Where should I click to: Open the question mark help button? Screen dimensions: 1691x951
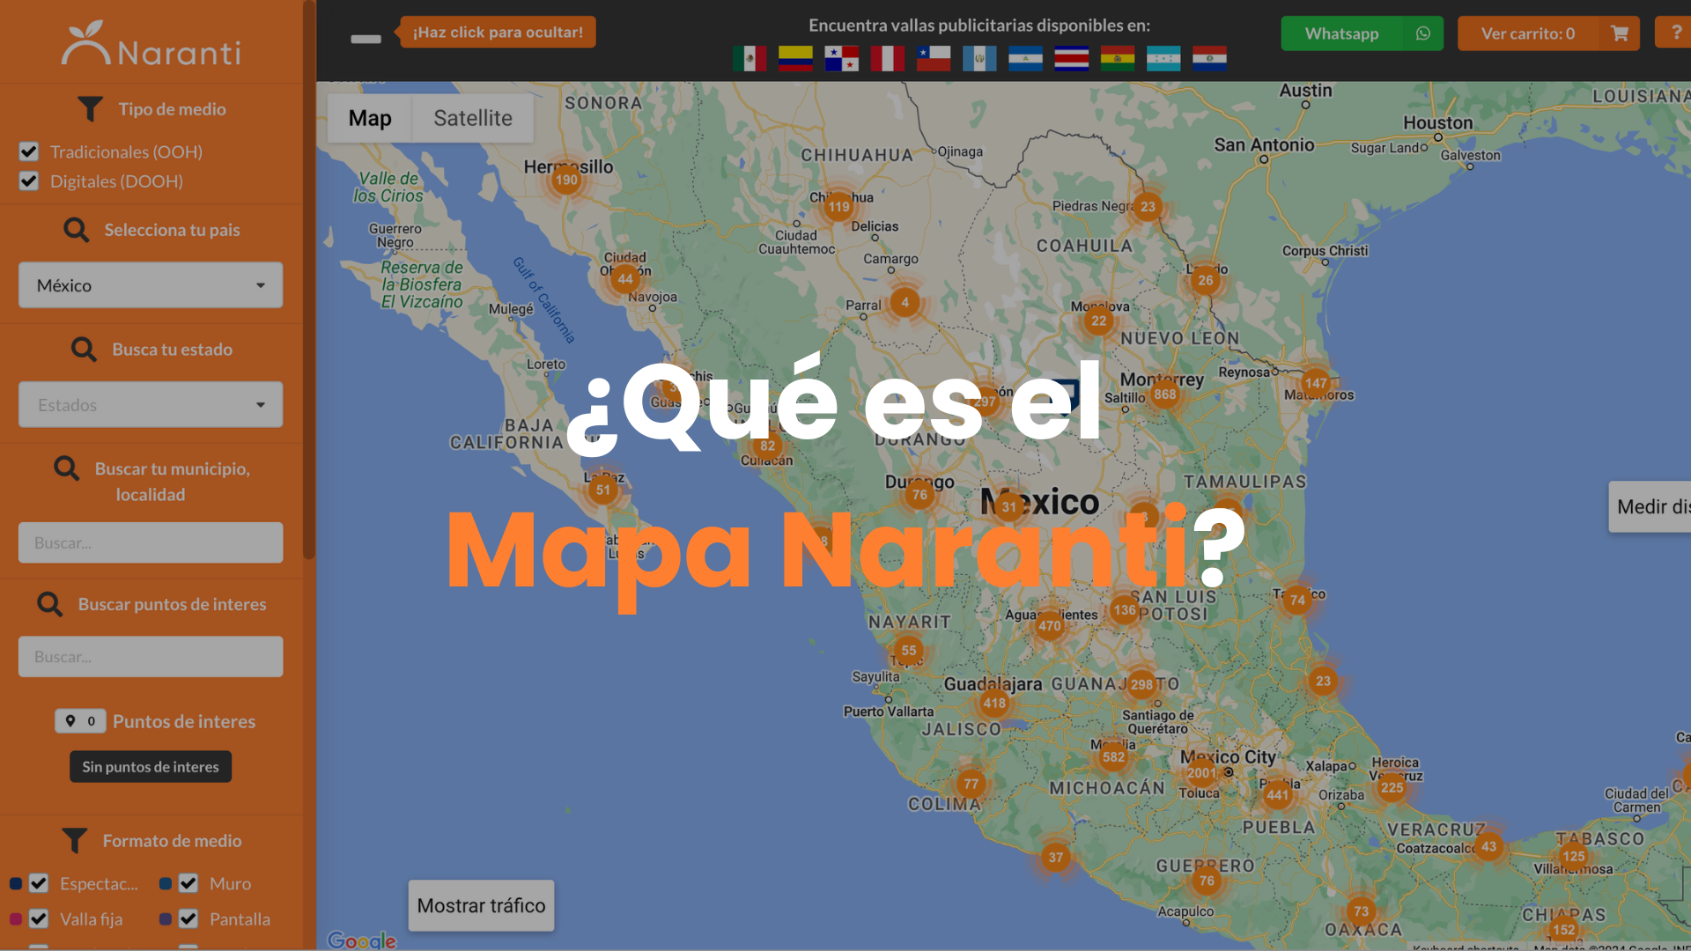coord(1675,32)
